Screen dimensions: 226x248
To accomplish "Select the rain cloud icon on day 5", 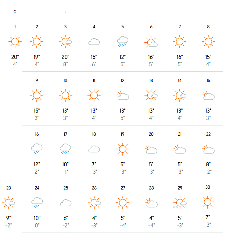I will click(123, 42).
